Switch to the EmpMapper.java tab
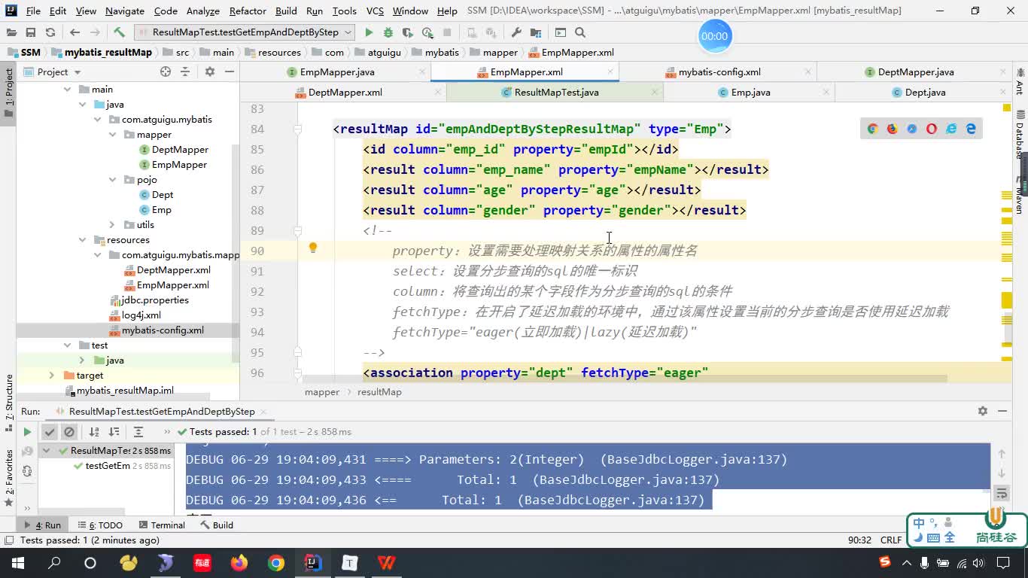 tap(336, 72)
